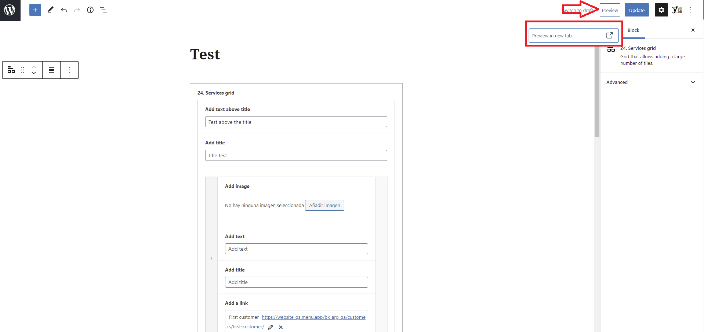Image resolution: width=704 pixels, height=332 pixels.
Task: Open the three-dot options menu in the top bar
Action: pos(691,10)
